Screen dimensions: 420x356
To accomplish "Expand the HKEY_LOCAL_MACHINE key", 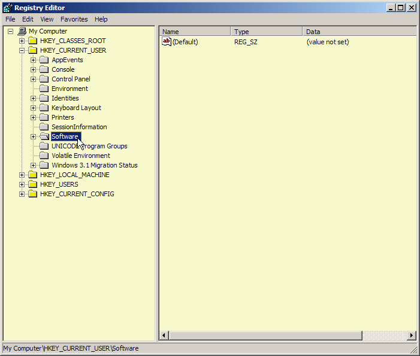I will click(x=22, y=175).
